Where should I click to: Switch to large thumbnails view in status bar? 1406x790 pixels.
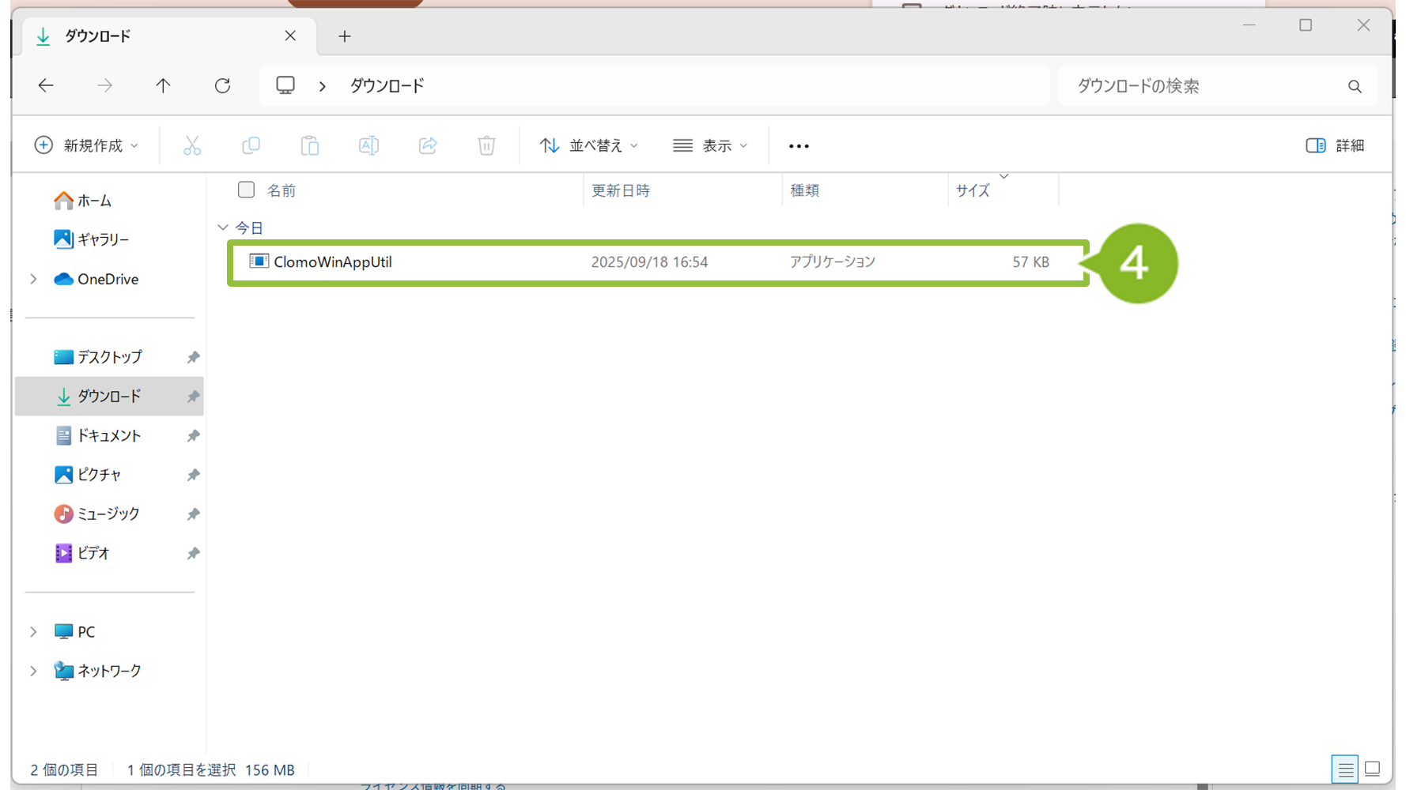[1373, 769]
